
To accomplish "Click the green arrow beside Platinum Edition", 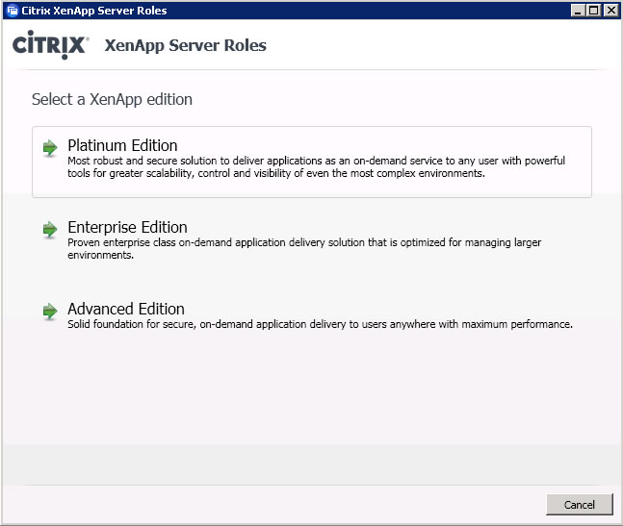I will 50,147.
